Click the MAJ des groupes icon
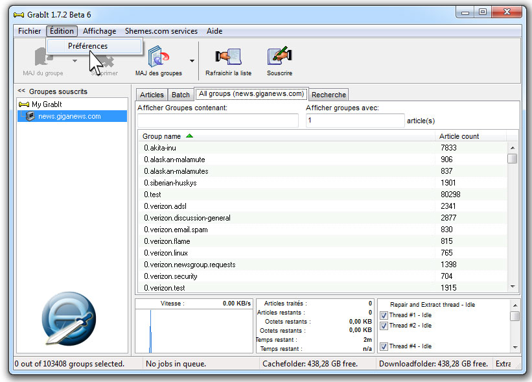Viewport: 532px width, 382px height. (159, 56)
